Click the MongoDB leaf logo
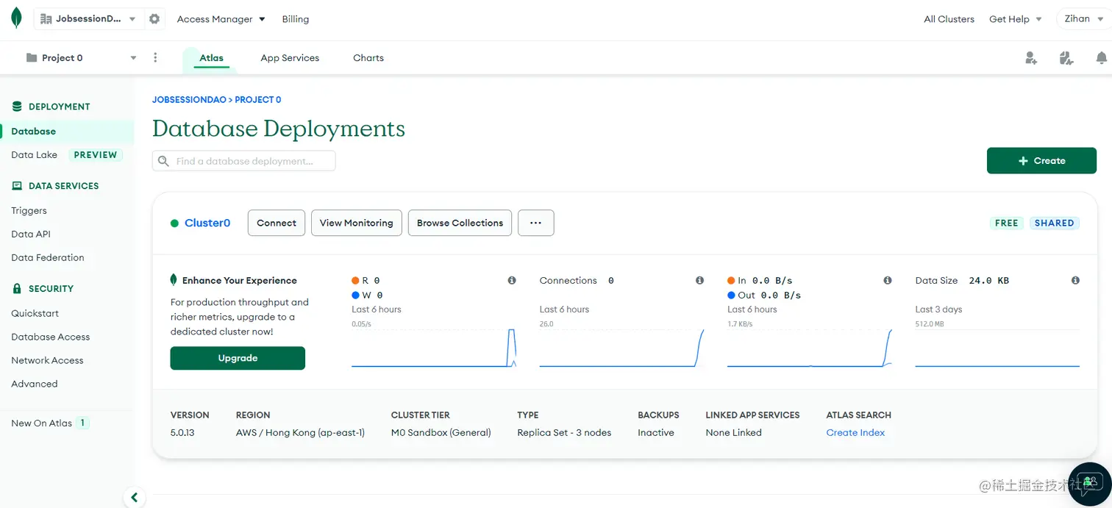This screenshot has height=508, width=1112. click(16, 18)
